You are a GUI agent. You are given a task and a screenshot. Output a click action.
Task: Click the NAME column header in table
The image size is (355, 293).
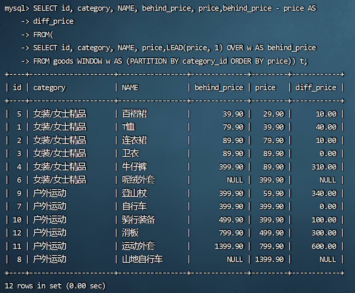130,87
